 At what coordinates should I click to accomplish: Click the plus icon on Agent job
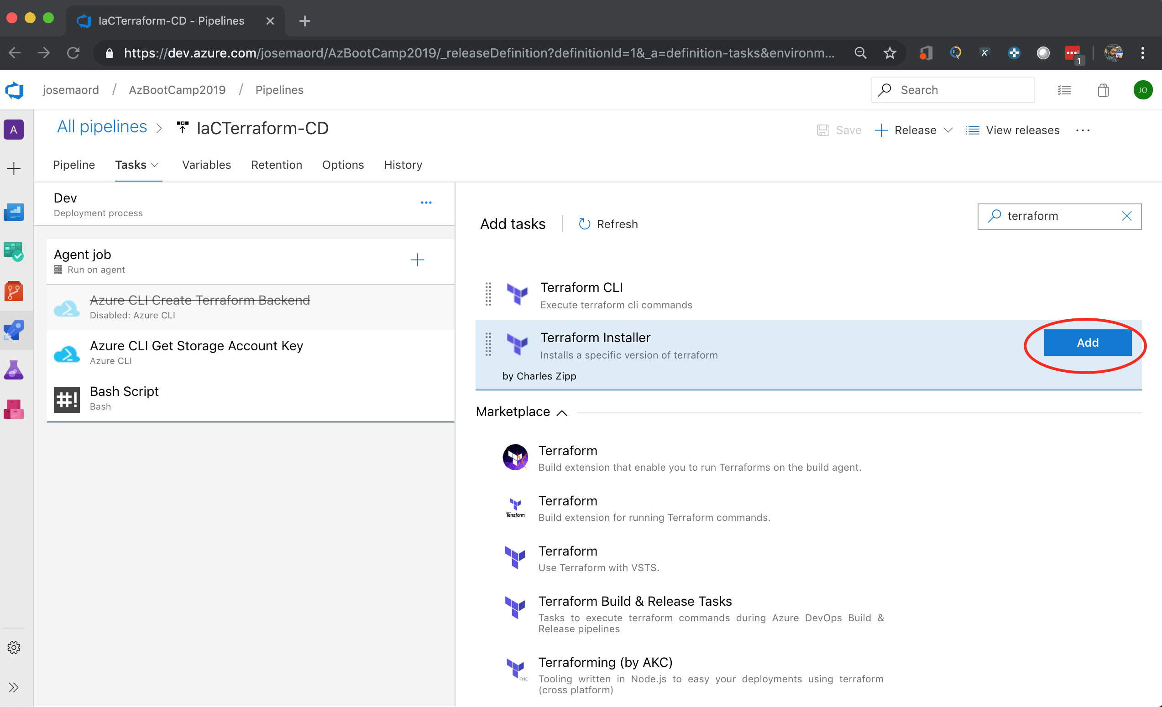[x=417, y=260]
